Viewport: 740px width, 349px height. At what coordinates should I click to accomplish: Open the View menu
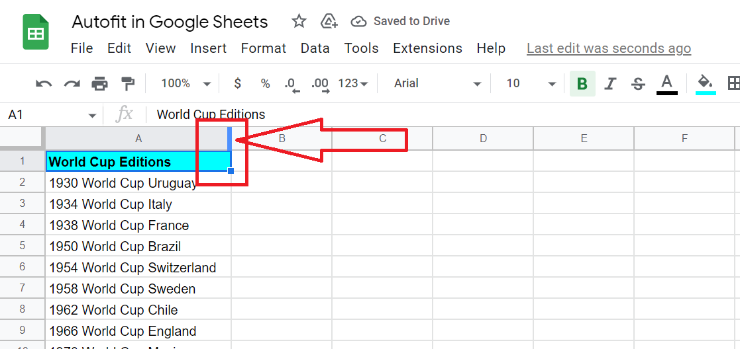point(160,48)
